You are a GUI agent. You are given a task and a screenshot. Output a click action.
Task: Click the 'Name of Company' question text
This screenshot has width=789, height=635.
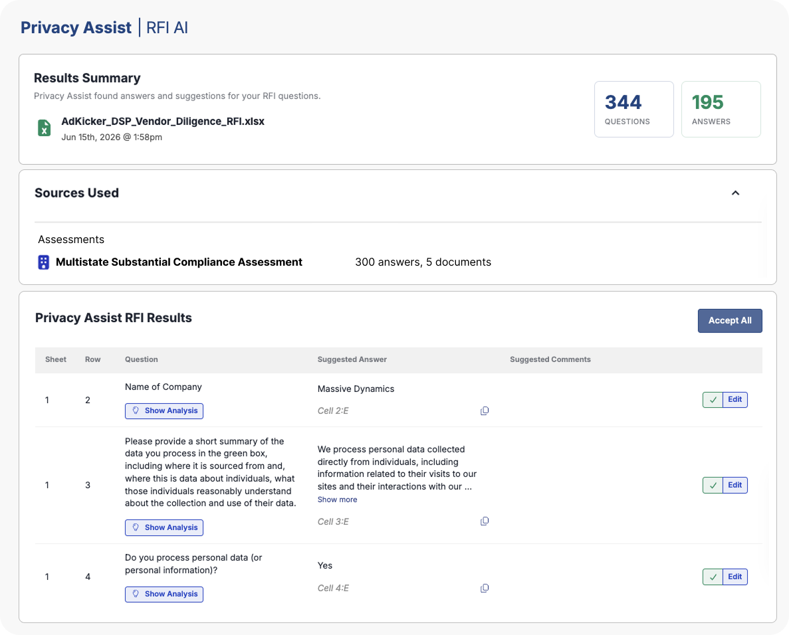pos(164,387)
